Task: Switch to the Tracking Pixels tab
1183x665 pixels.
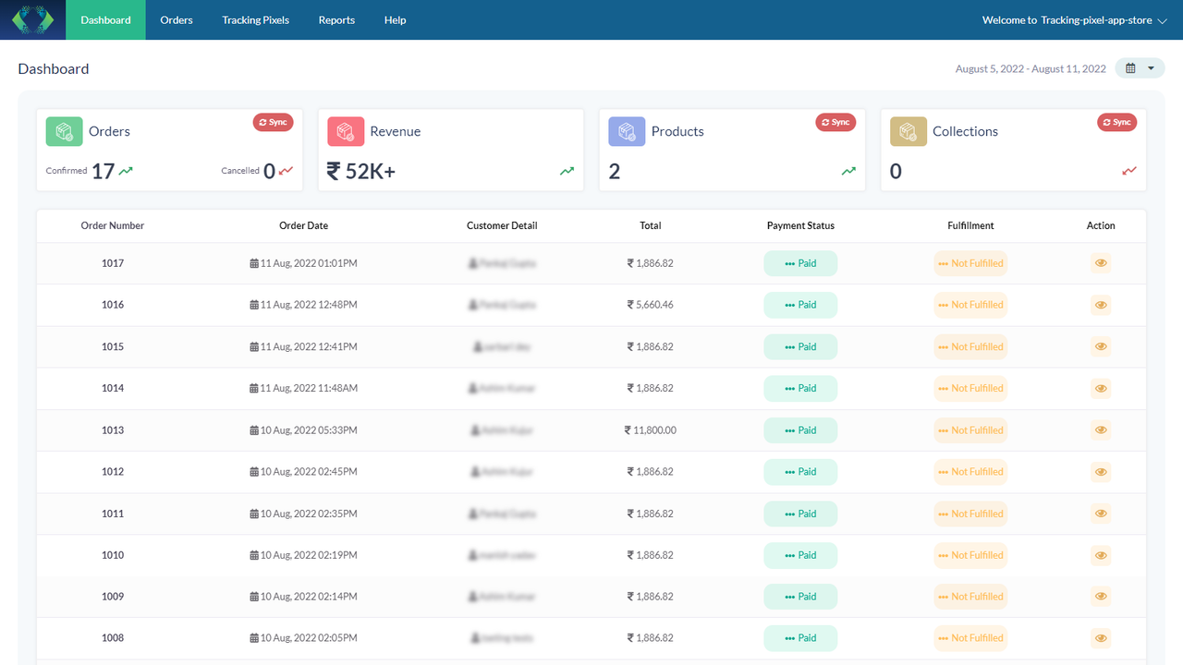Action: coord(255,19)
